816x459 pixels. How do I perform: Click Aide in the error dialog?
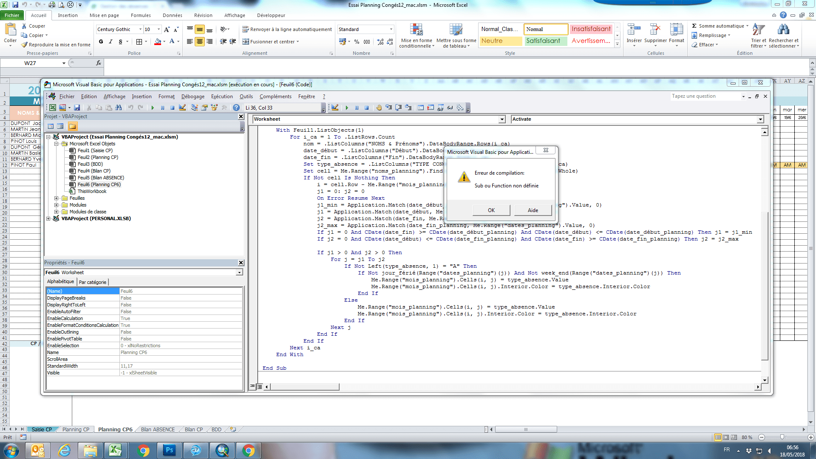click(533, 210)
